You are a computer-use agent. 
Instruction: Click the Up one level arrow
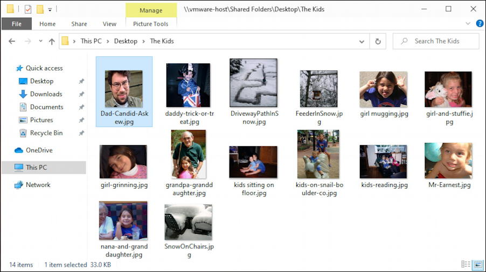(x=52, y=41)
